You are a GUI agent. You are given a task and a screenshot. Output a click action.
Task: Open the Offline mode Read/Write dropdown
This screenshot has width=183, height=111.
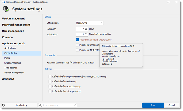(89, 23)
